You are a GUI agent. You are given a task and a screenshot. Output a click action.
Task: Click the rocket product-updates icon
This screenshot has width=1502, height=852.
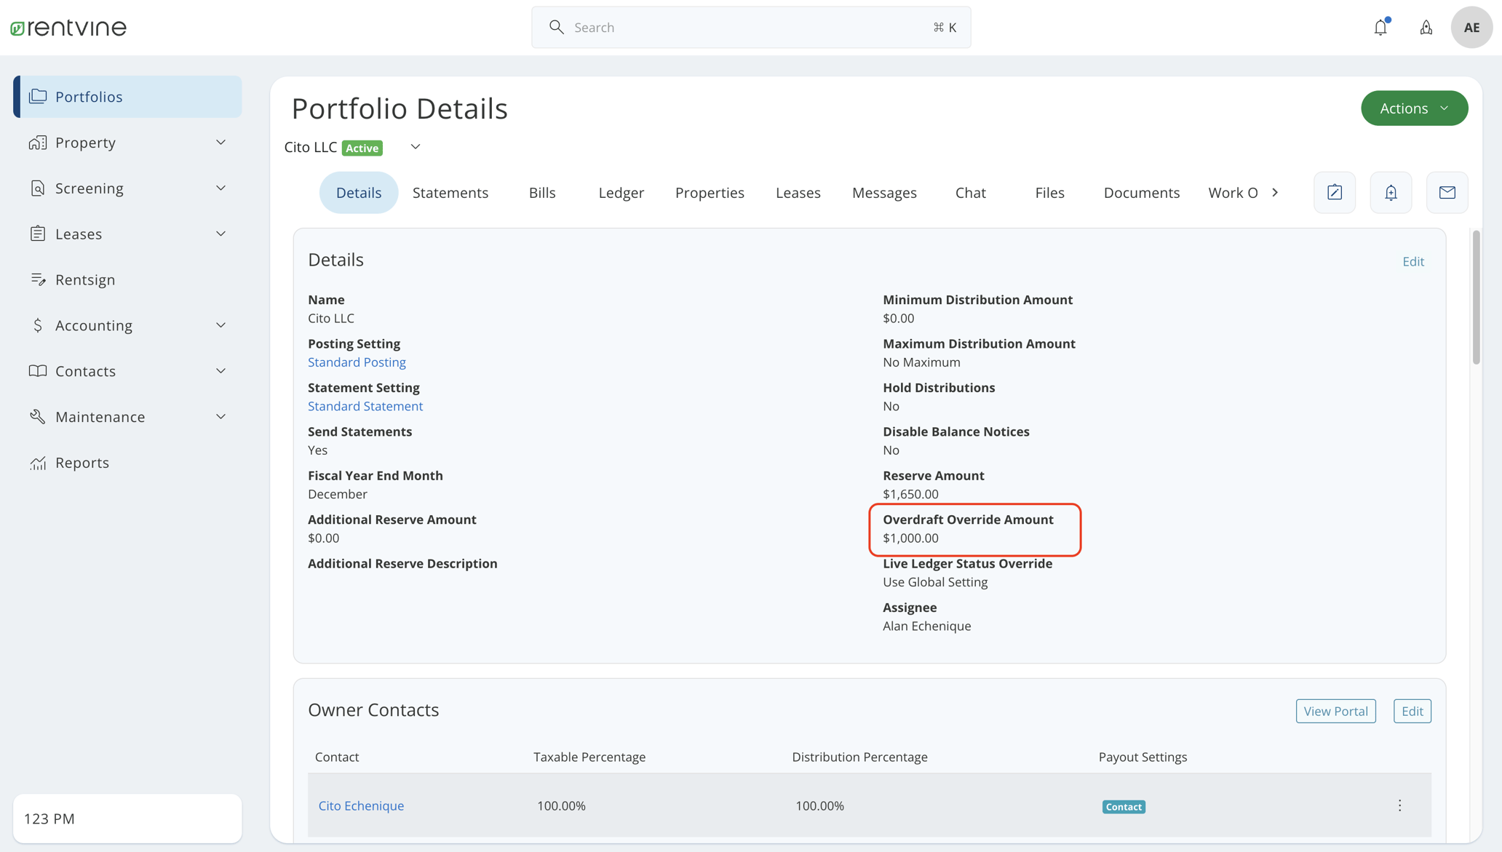click(1426, 27)
